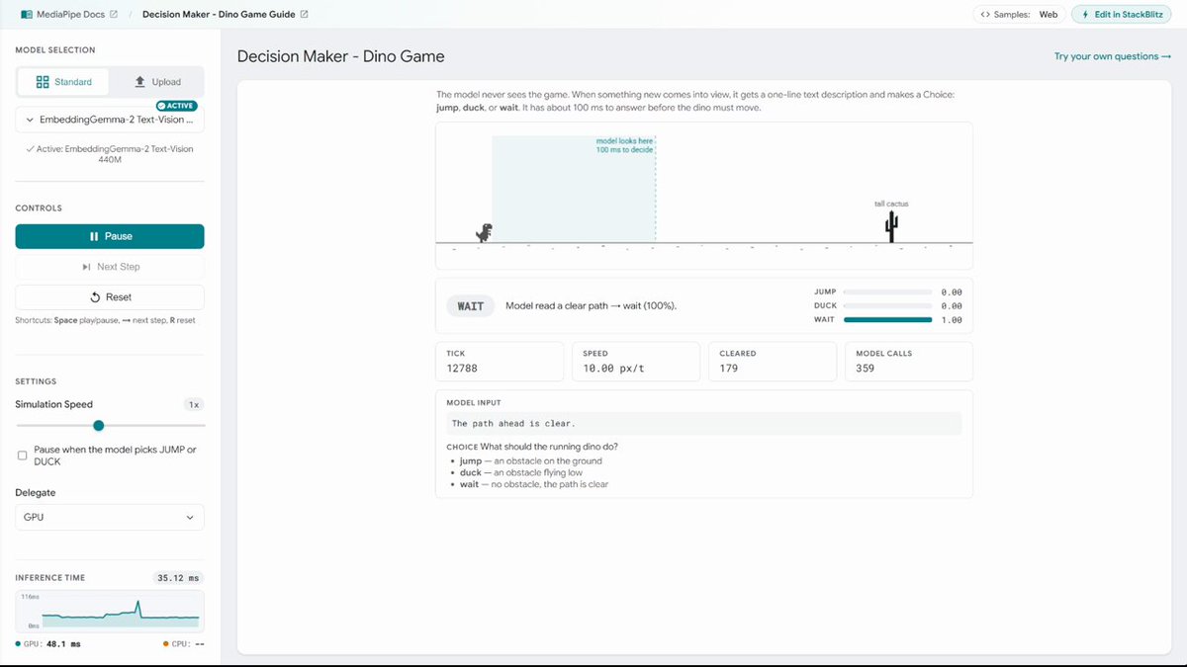Expand the EmbeddingGemma-2 model dropdown
Image resolution: width=1187 pixels, height=667 pixels.
coord(110,120)
